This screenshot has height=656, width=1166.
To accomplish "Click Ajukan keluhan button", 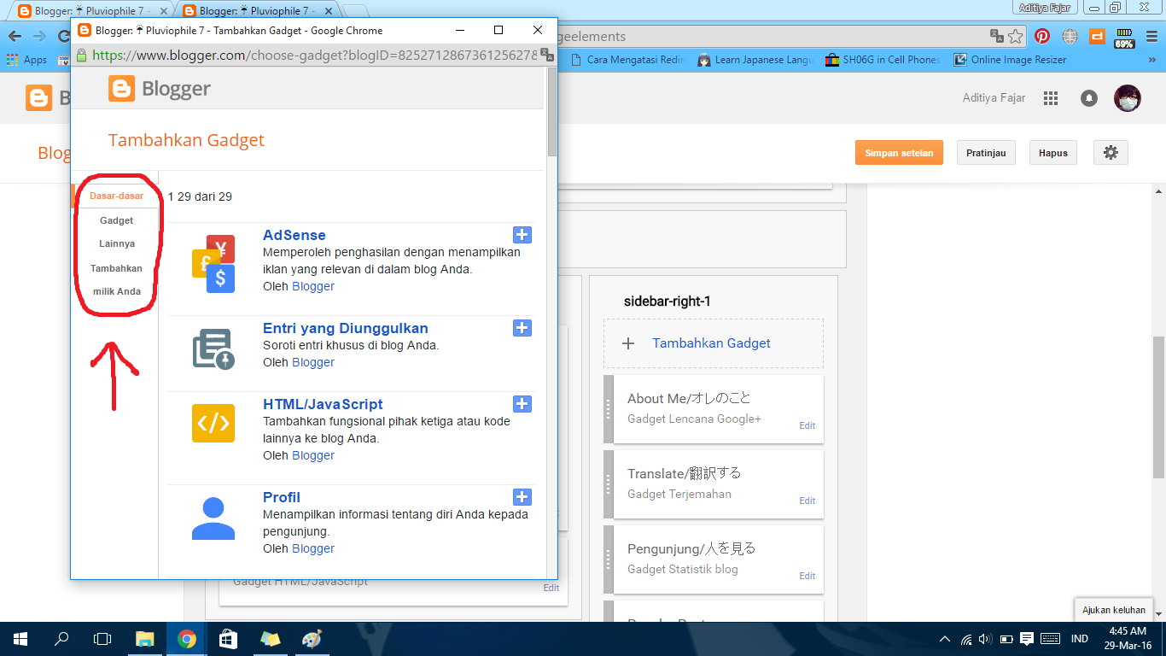I will click(x=1113, y=610).
